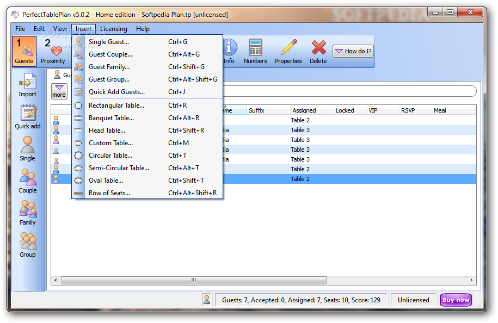Click the scrollbar right arrow

coord(472,280)
